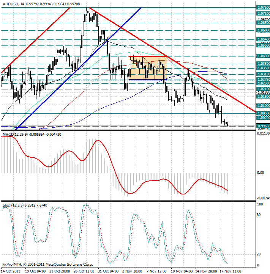
Task: Click the Stochastic 20 level label
Action: pos(259,254)
